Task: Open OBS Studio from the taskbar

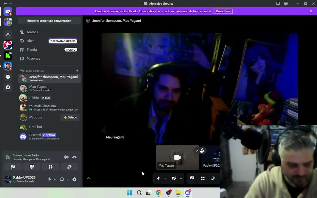Action: (x=168, y=193)
